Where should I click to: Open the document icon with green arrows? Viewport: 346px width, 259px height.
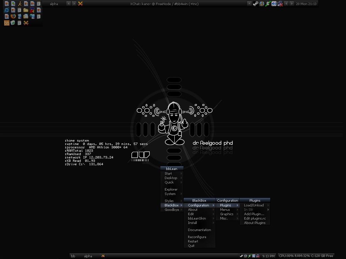pyautogui.click(x=13, y=3)
